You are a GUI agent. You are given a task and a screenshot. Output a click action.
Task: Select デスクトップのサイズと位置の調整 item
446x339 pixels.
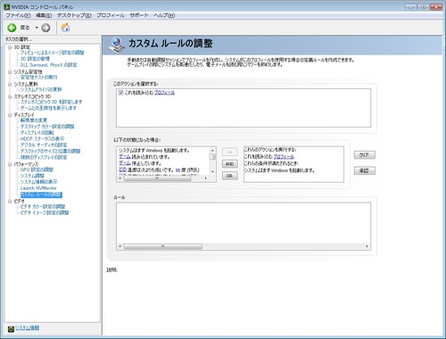pyautogui.click(x=50, y=151)
